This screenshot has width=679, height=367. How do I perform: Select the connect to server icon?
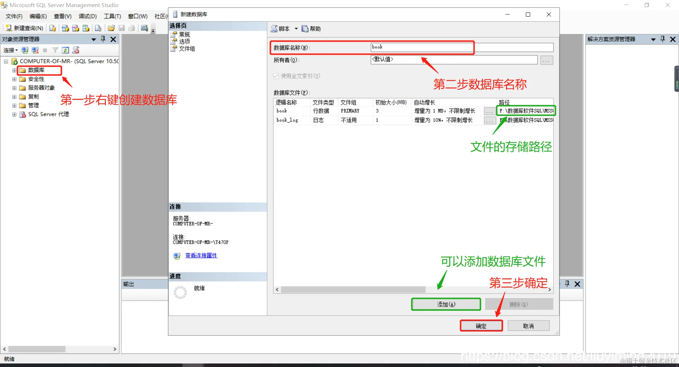pyautogui.click(x=25, y=50)
